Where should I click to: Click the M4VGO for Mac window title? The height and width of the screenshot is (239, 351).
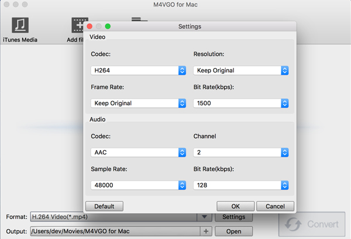coord(175,5)
